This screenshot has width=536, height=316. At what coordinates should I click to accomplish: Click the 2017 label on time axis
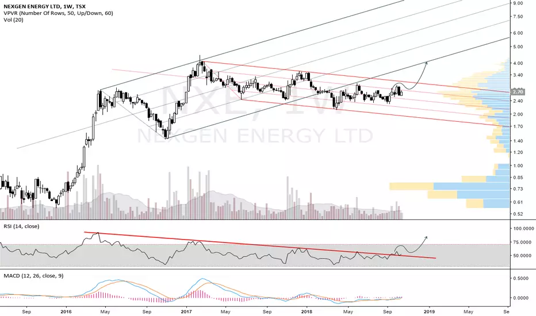click(x=186, y=311)
